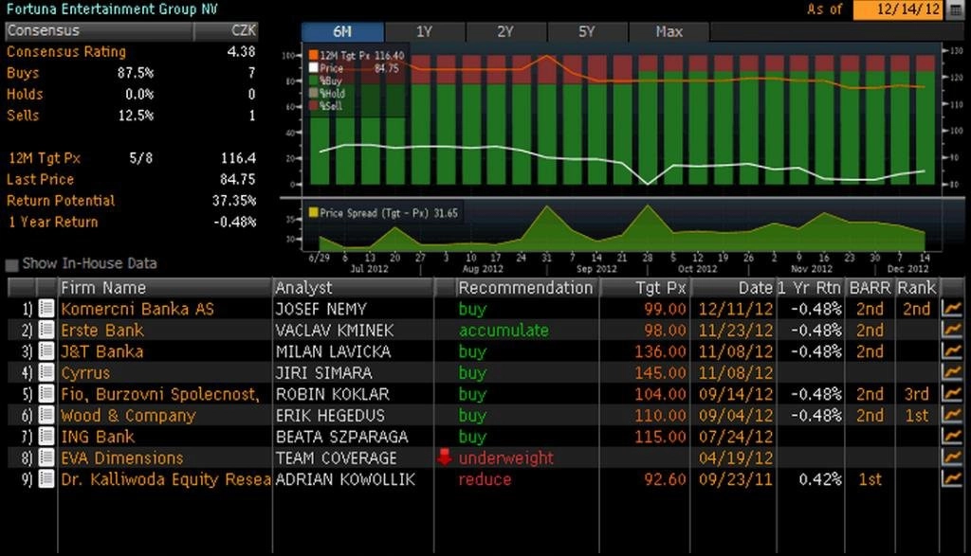This screenshot has width=971, height=556.
Task: Sort by Recommendation column header
Action: 525,288
